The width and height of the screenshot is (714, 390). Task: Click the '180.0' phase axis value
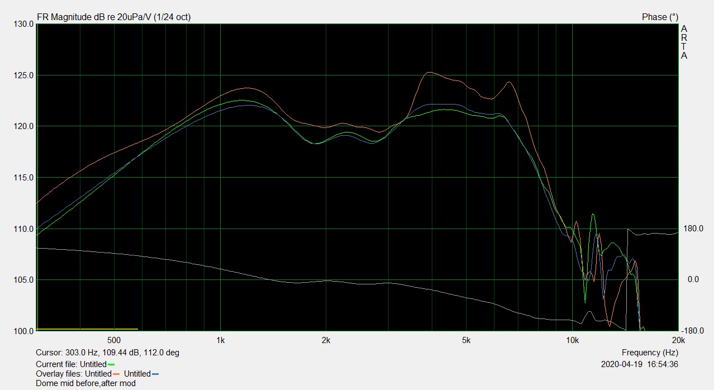tap(693, 229)
